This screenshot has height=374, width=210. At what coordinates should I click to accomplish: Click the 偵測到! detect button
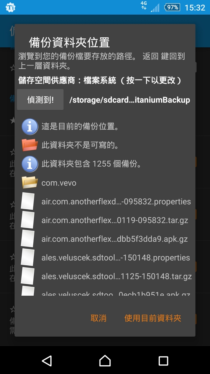coord(40,100)
